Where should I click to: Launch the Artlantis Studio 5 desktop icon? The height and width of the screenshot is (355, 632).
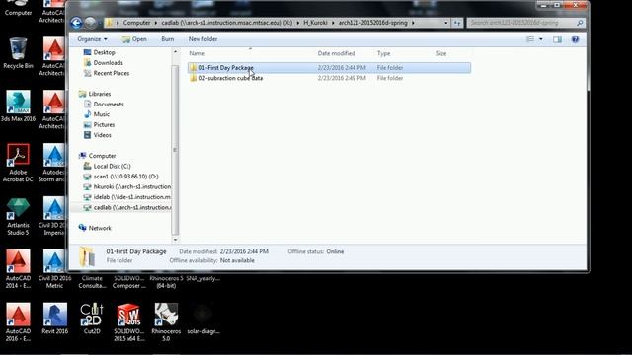click(x=18, y=216)
